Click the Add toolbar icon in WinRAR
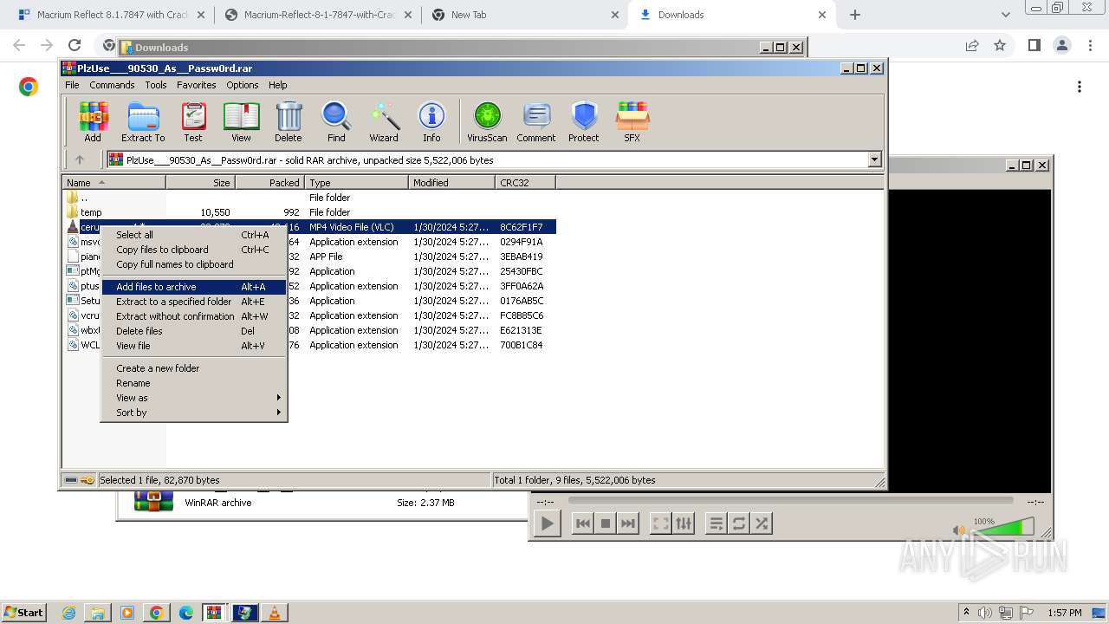 [x=93, y=121]
